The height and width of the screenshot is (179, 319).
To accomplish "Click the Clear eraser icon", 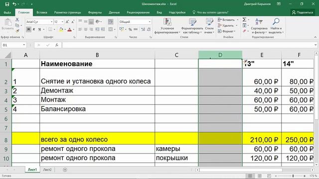I will [244, 31].
